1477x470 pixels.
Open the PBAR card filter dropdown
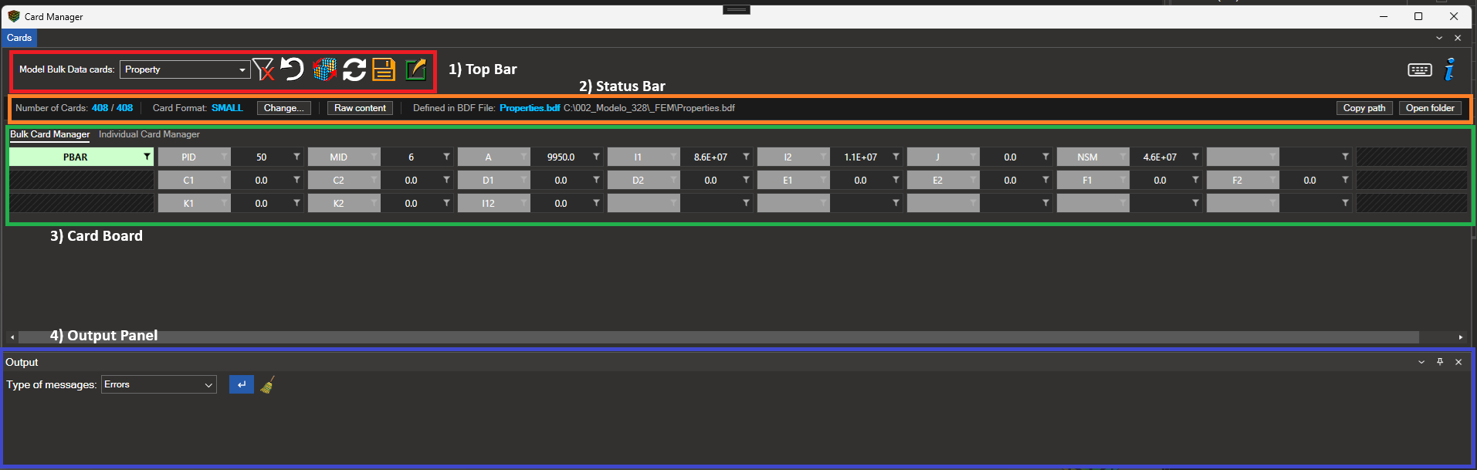(147, 157)
